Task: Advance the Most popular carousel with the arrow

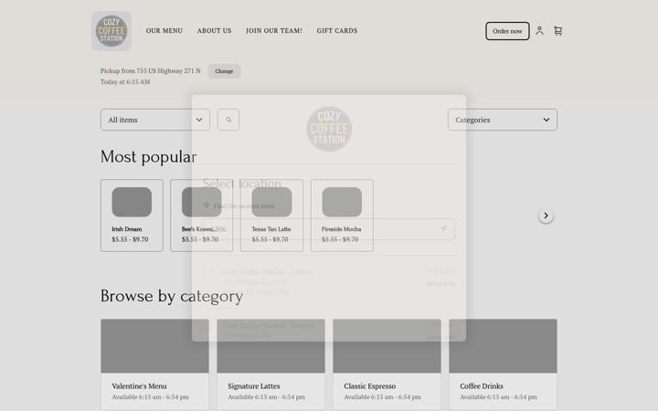Action: point(546,216)
